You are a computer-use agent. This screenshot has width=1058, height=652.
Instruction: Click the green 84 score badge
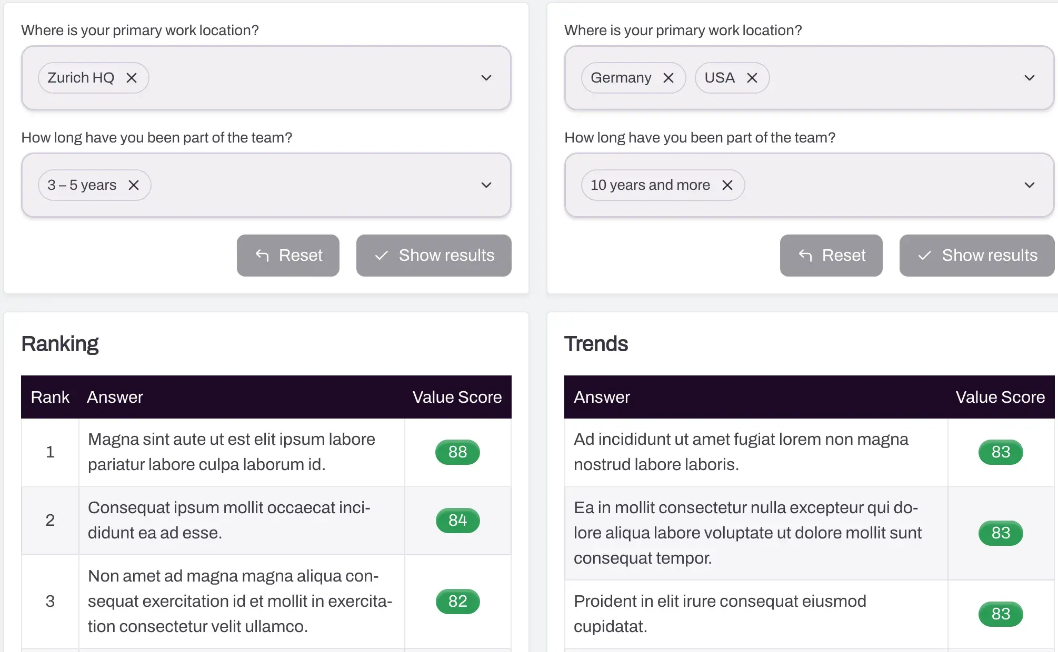pos(457,521)
